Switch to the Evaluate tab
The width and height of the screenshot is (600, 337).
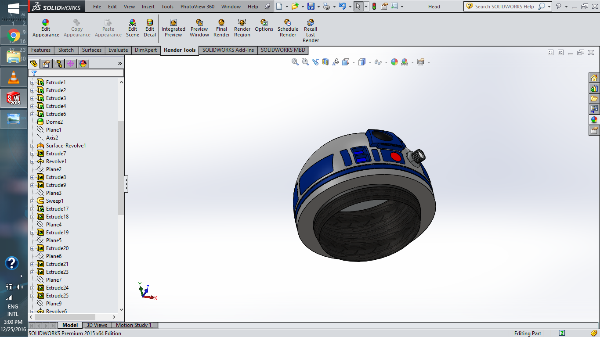(x=118, y=50)
